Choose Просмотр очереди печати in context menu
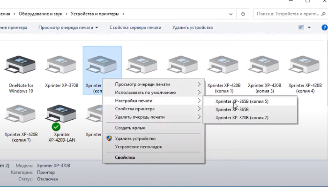The height and width of the screenshot is (187, 328). 153,84
